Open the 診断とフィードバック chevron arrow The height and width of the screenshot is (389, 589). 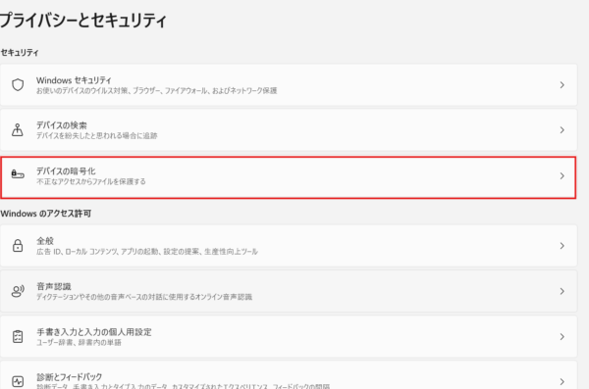(562, 382)
